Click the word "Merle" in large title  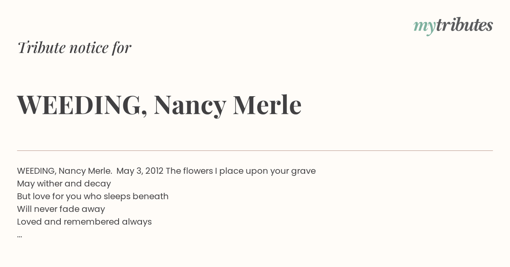(267, 104)
